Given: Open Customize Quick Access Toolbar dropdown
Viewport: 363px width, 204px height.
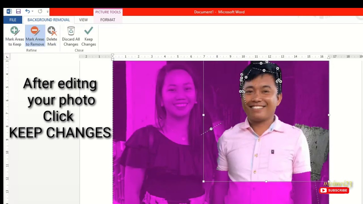Looking at the screenshot, I should 47,12.
